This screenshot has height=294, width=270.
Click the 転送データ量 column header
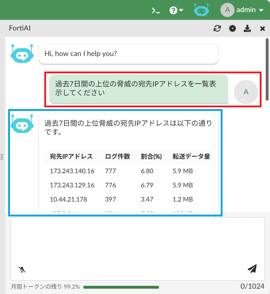(191, 157)
